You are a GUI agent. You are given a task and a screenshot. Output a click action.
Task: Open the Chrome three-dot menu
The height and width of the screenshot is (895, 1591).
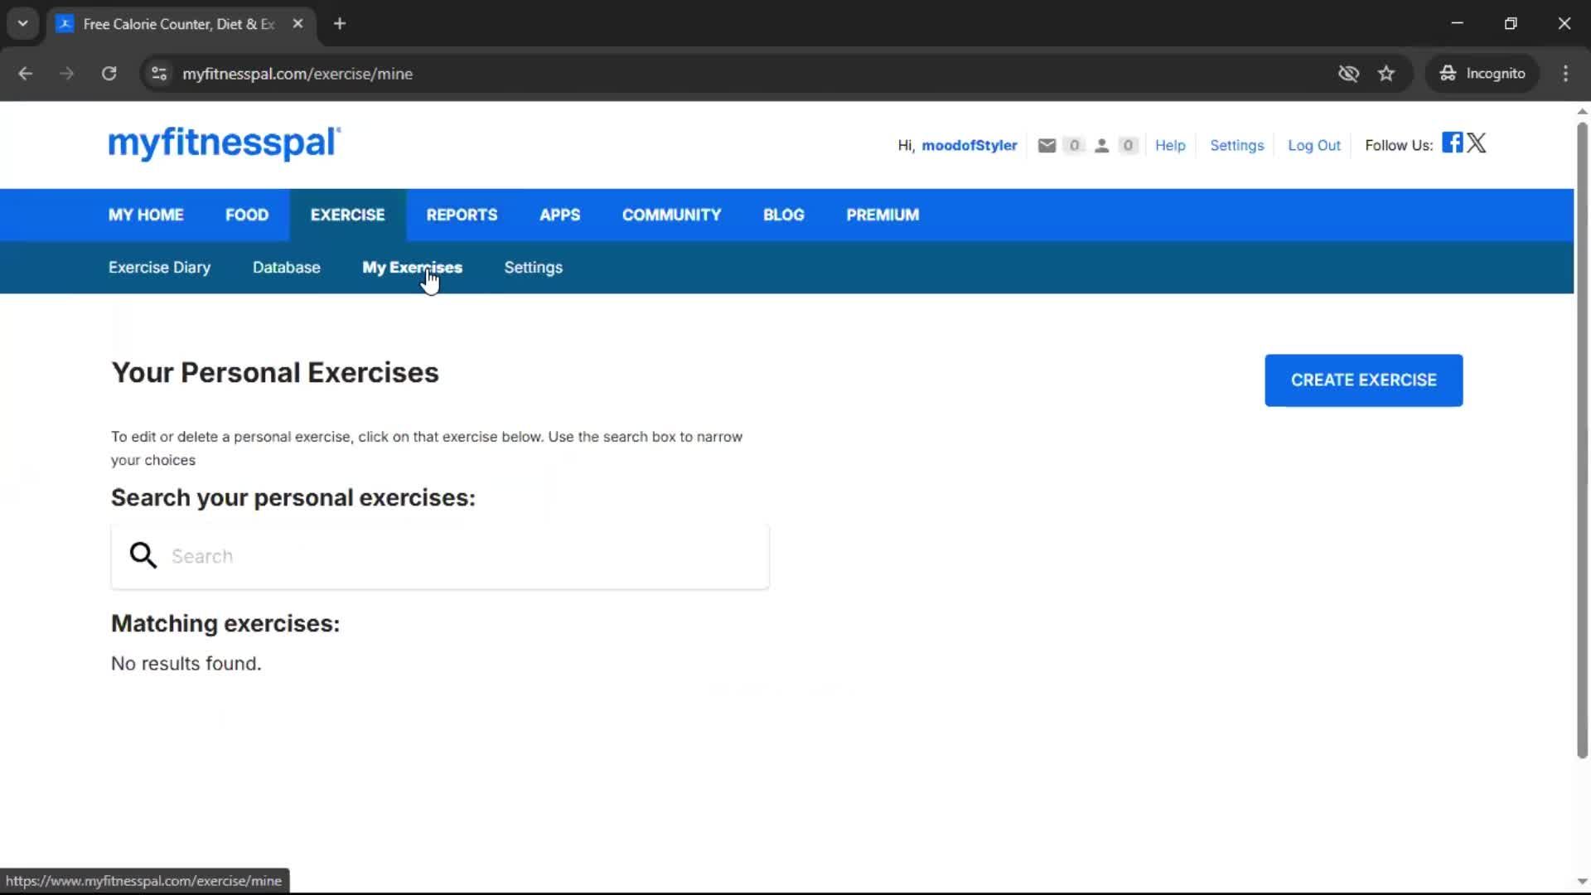coord(1565,74)
